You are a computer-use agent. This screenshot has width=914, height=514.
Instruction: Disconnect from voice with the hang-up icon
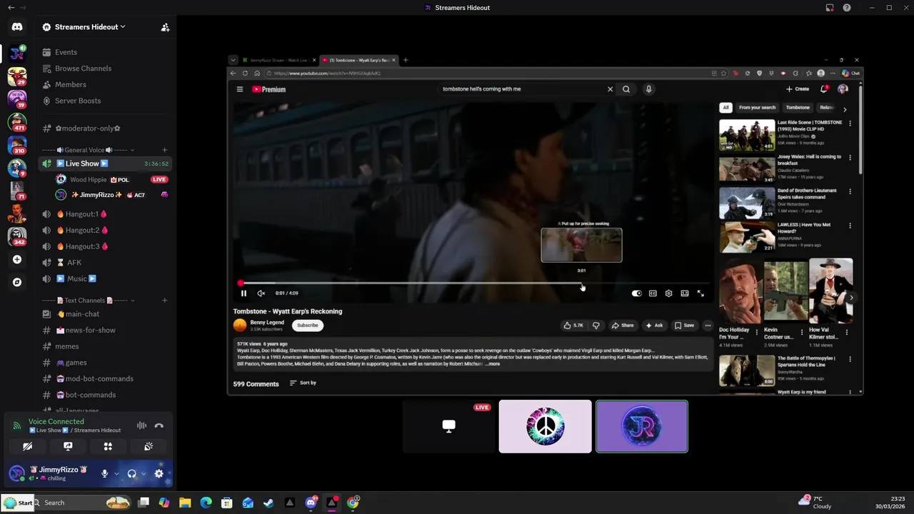pyautogui.click(x=159, y=425)
